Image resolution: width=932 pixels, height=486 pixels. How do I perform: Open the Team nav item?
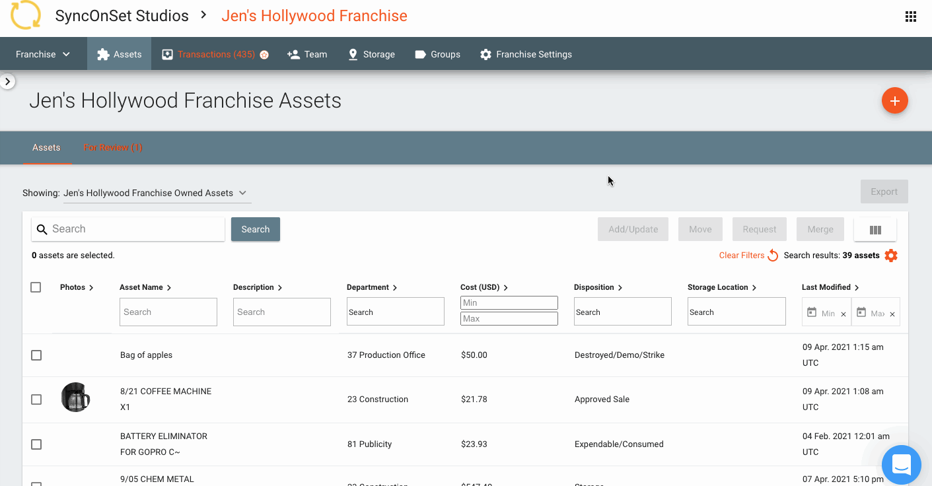(x=307, y=54)
